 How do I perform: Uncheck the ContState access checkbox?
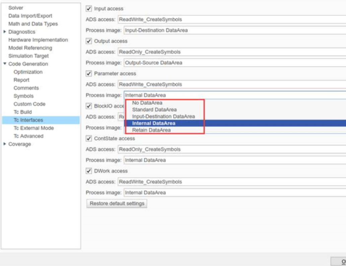(x=89, y=138)
